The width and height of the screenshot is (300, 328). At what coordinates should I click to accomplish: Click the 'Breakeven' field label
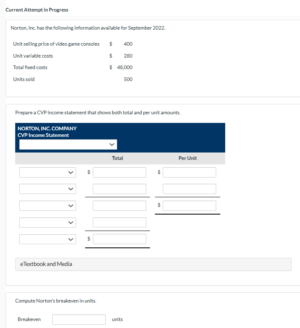coord(29,319)
